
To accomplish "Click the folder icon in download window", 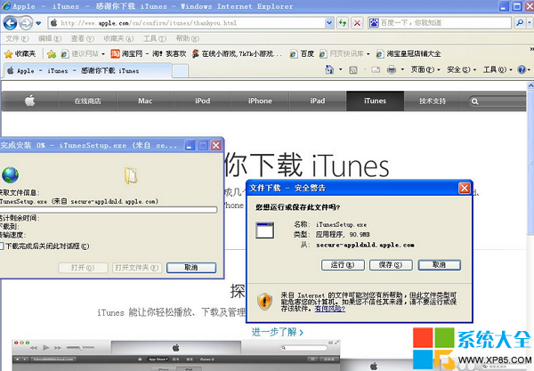I will pyautogui.click(x=131, y=175).
